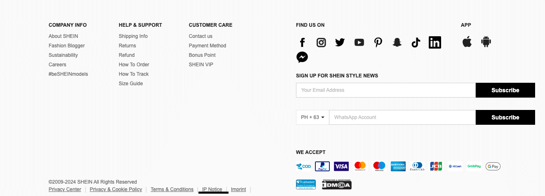Subscribe with the WhatsApp account button
The image size is (545, 196).
pos(505,117)
